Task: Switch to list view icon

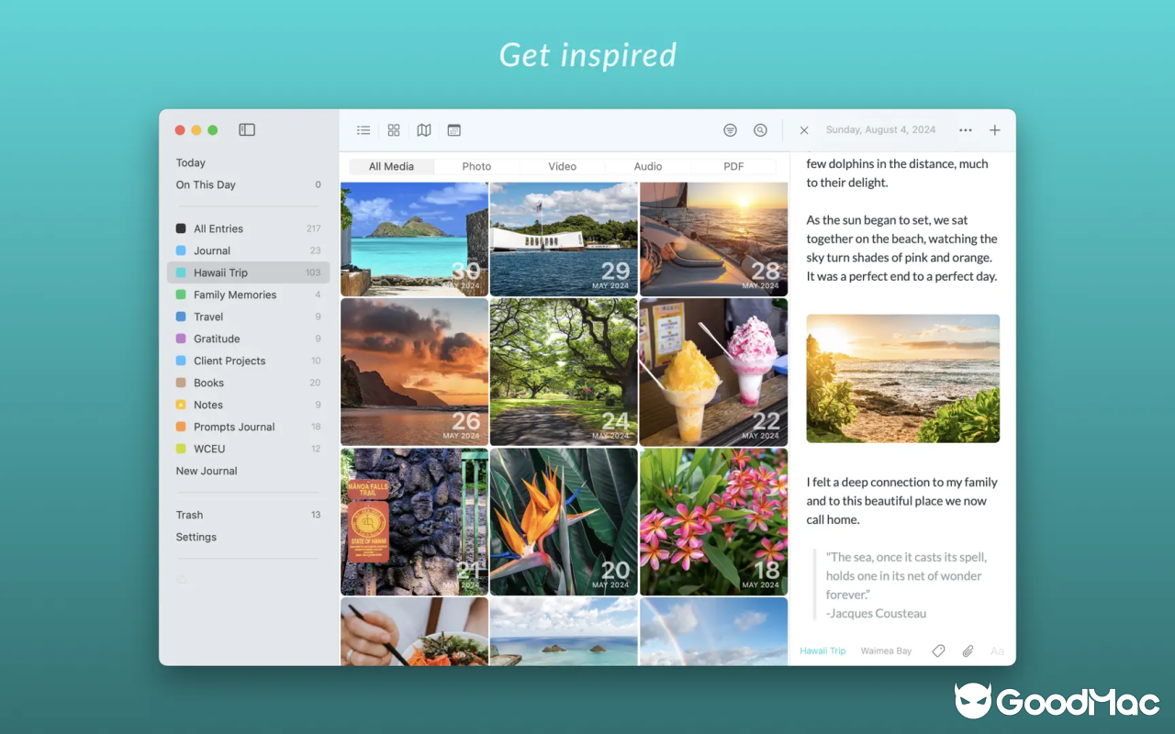Action: 364,130
